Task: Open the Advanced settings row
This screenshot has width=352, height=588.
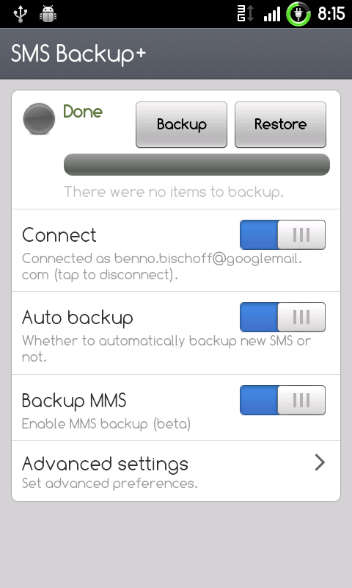Action: click(x=176, y=471)
